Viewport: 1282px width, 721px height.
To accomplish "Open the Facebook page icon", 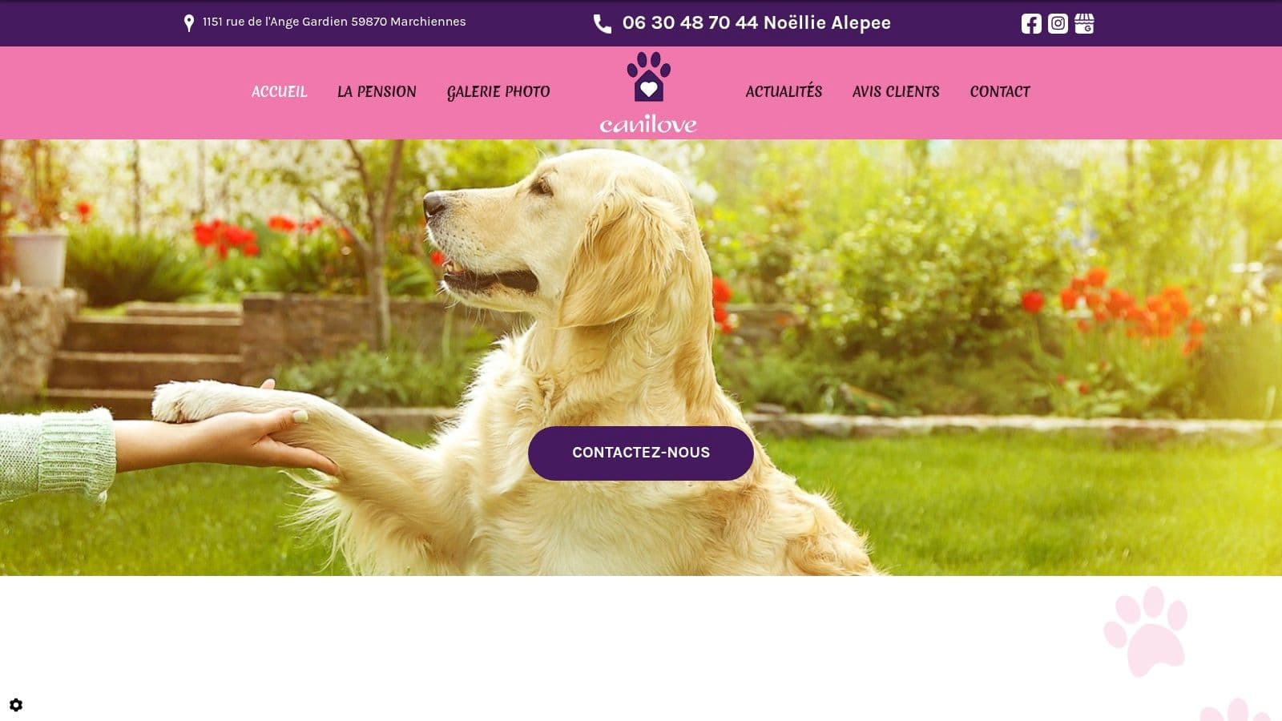I will pos(1031,23).
